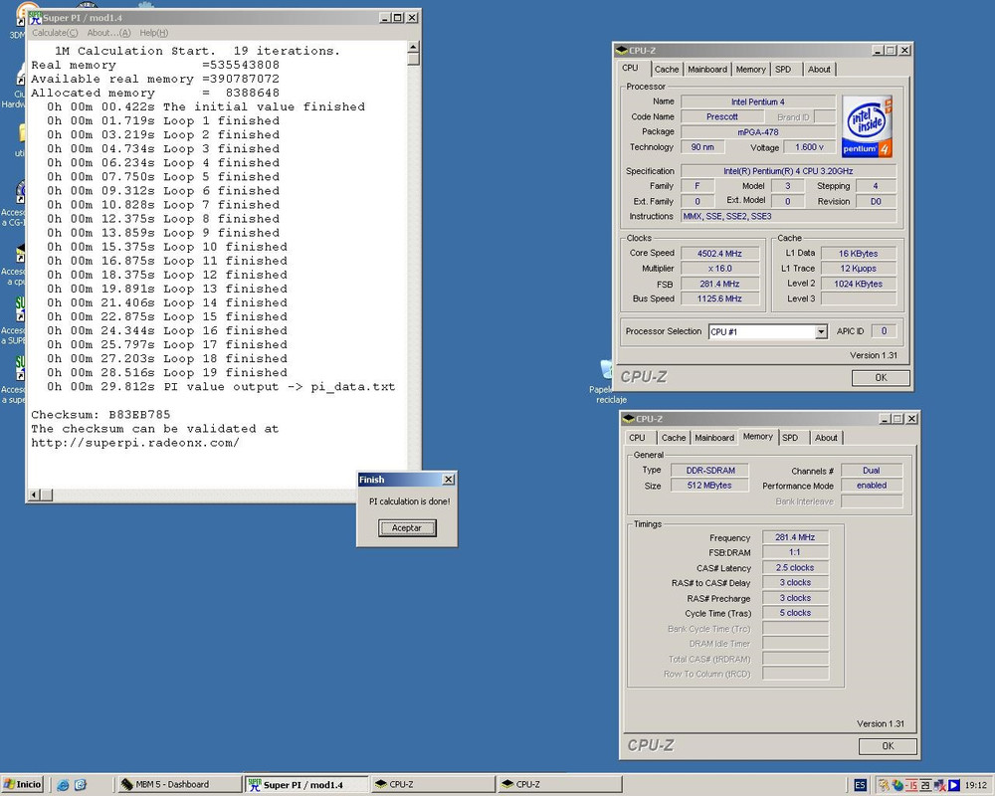The width and height of the screenshot is (995, 796).
Task: Launch Internet Explorer from quick launch
Action: coord(62,785)
